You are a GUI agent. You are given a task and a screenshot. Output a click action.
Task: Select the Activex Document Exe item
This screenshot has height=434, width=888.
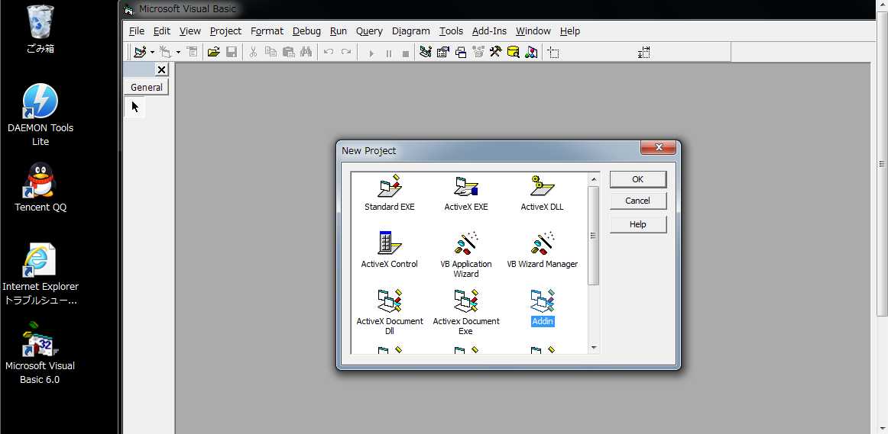(466, 312)
